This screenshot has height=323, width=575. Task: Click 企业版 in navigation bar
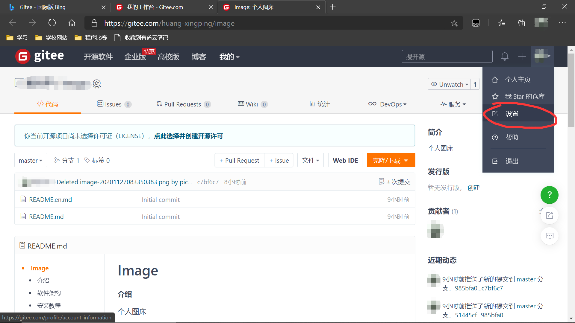[135, 57]
